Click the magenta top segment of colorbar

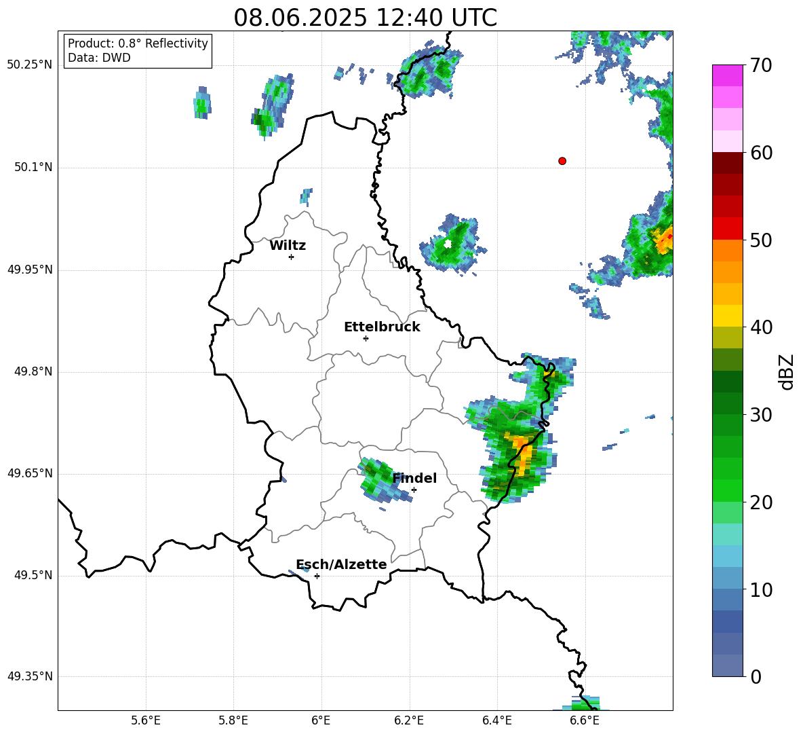pyautogui.click(x=727, y=75)
